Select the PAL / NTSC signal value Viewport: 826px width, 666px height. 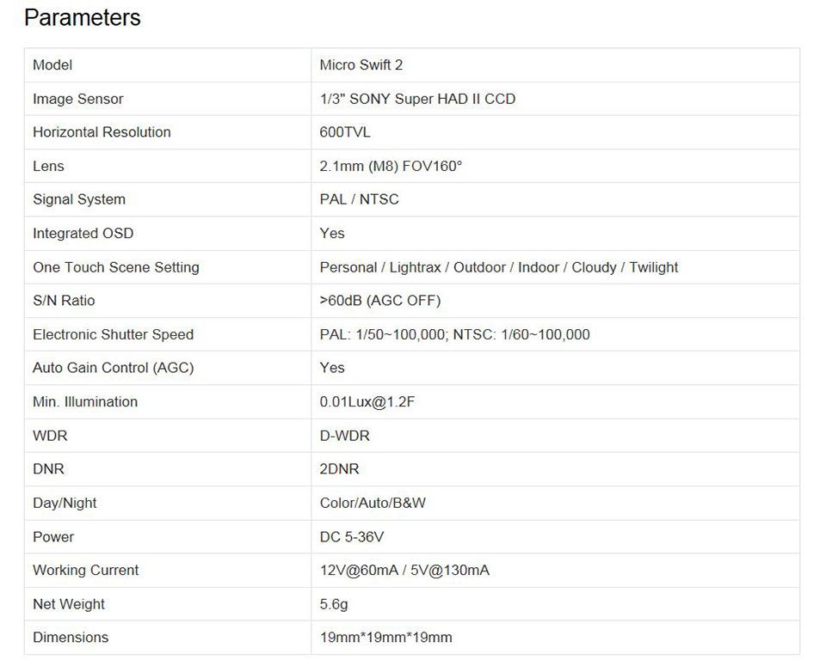(359, 199)
